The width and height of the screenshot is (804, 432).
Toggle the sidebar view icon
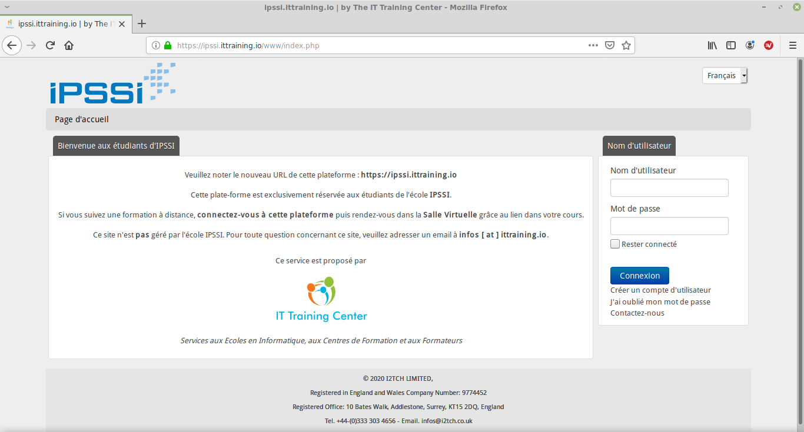point(731,45)
